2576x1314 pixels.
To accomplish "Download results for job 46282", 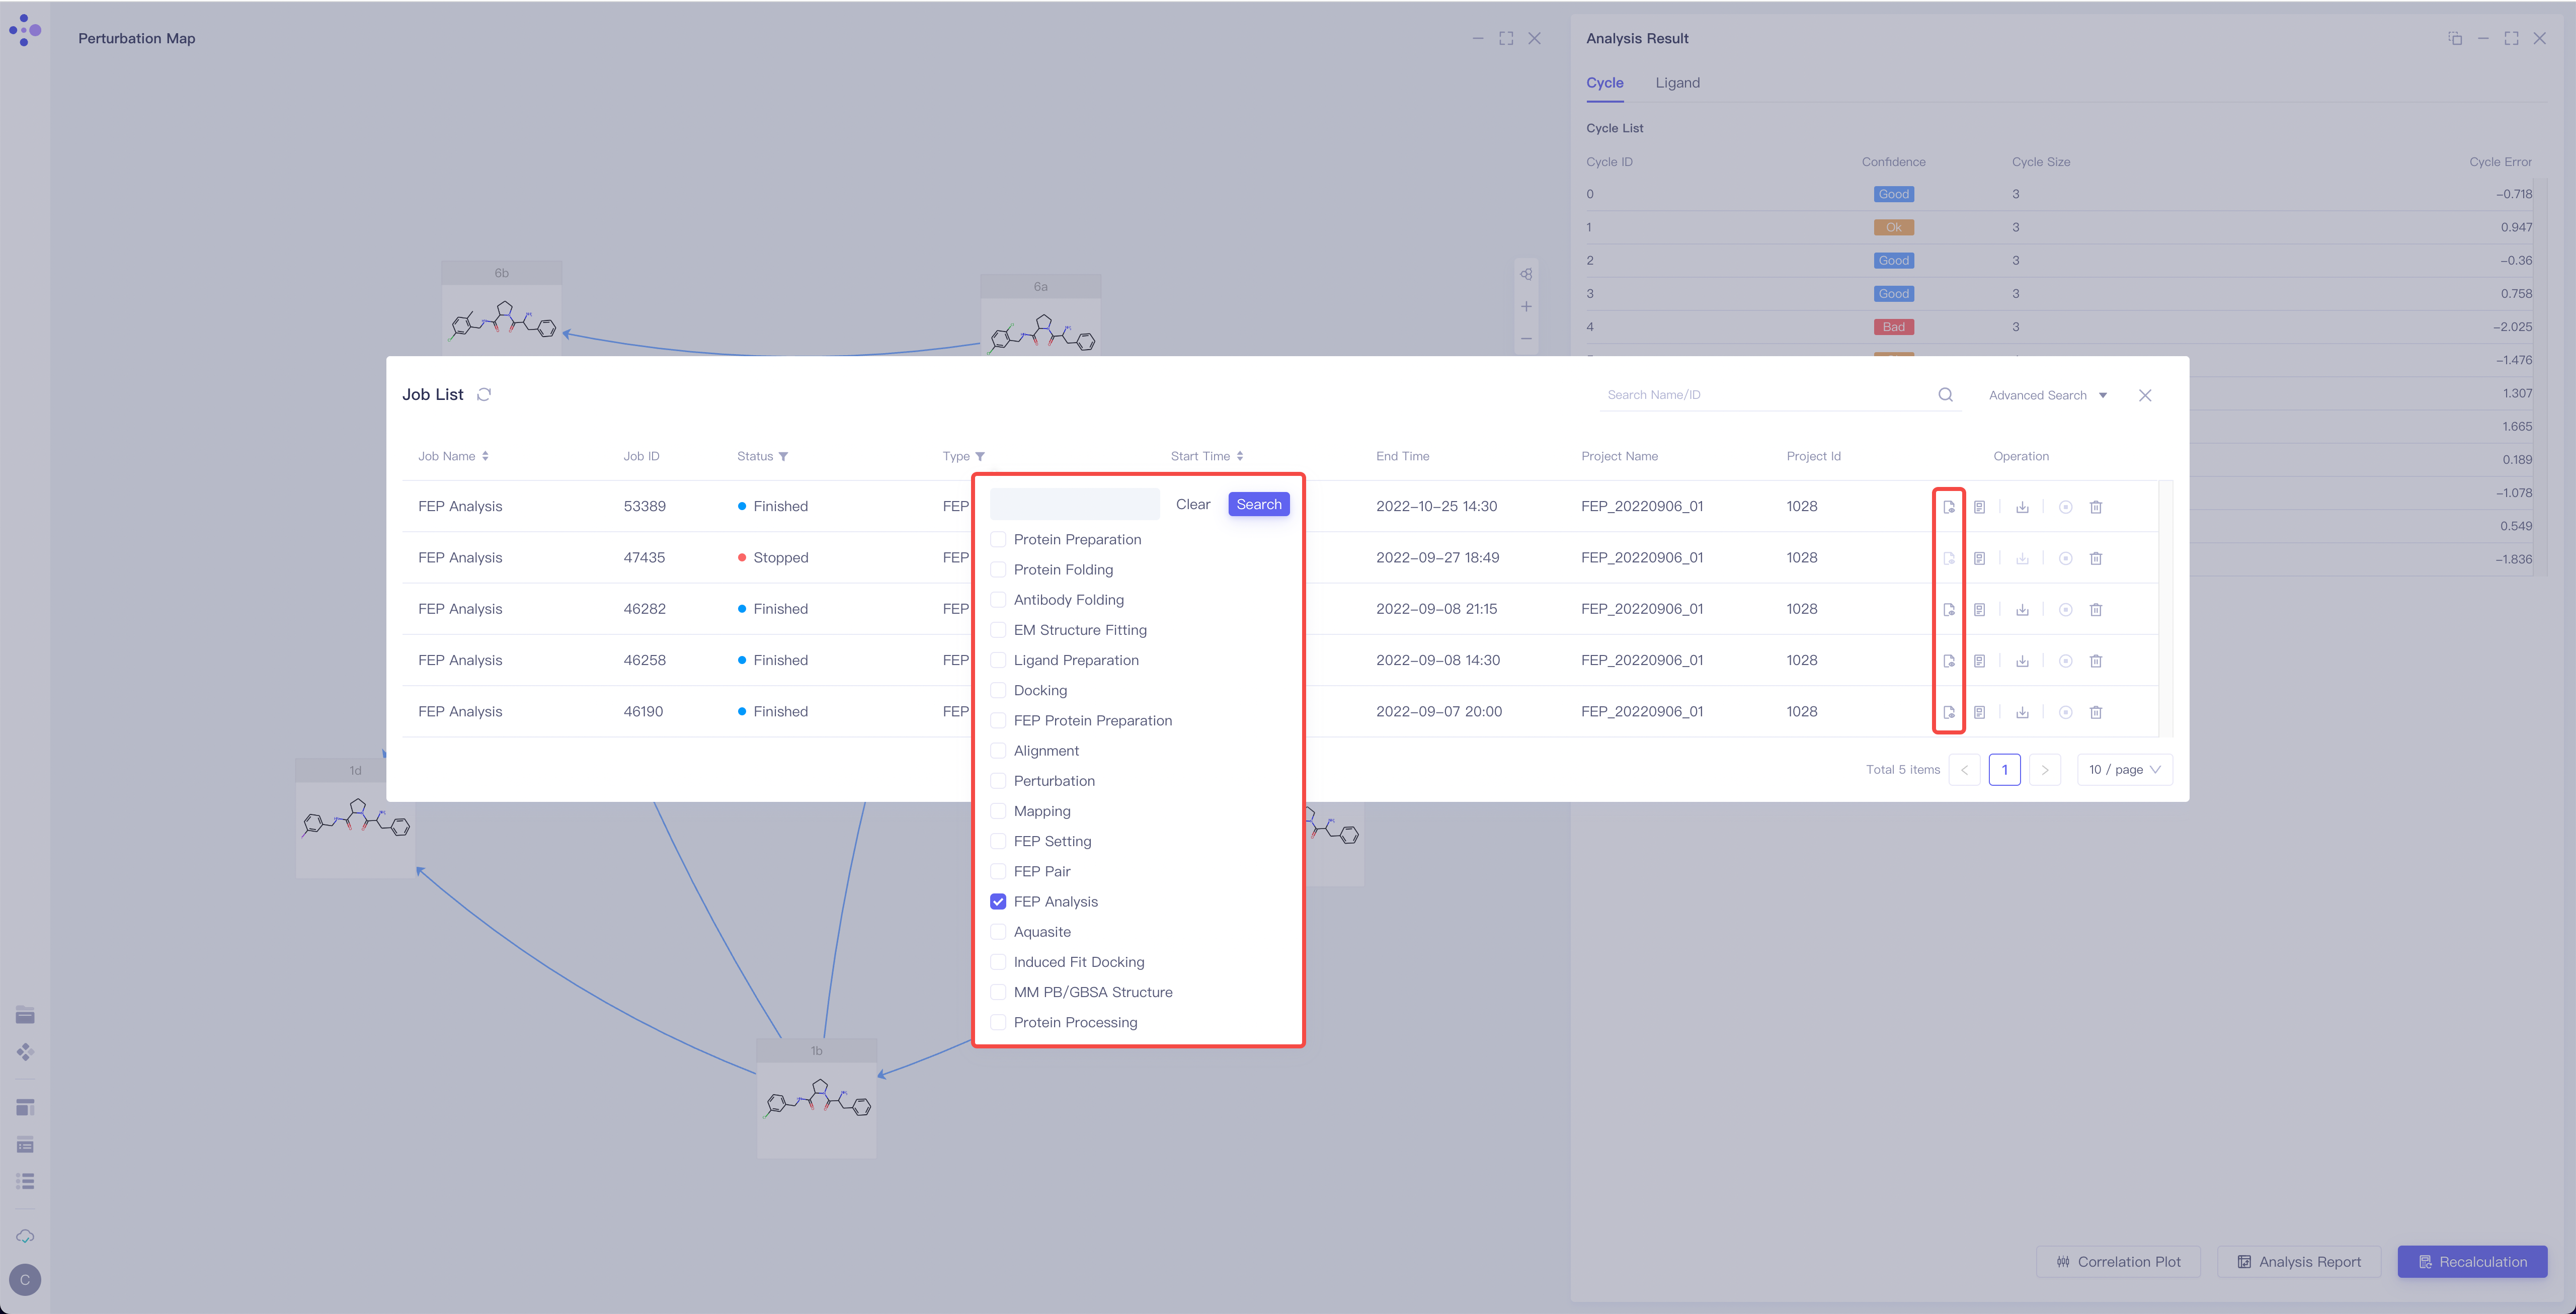I will click(2022, 609).
